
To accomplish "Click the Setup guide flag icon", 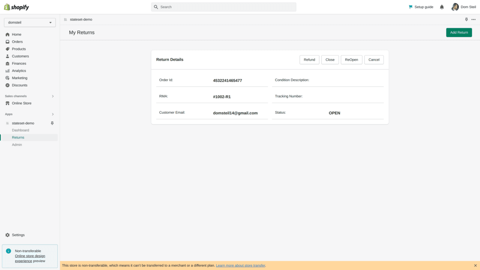I will click(411, 7).
